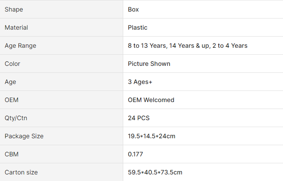Click the Age Range label
283x181 pixels.
pos(20,46)
